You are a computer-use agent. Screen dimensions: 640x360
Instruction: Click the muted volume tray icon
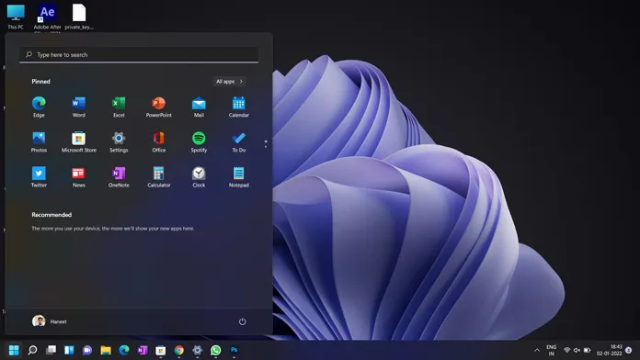click(577, 350)
